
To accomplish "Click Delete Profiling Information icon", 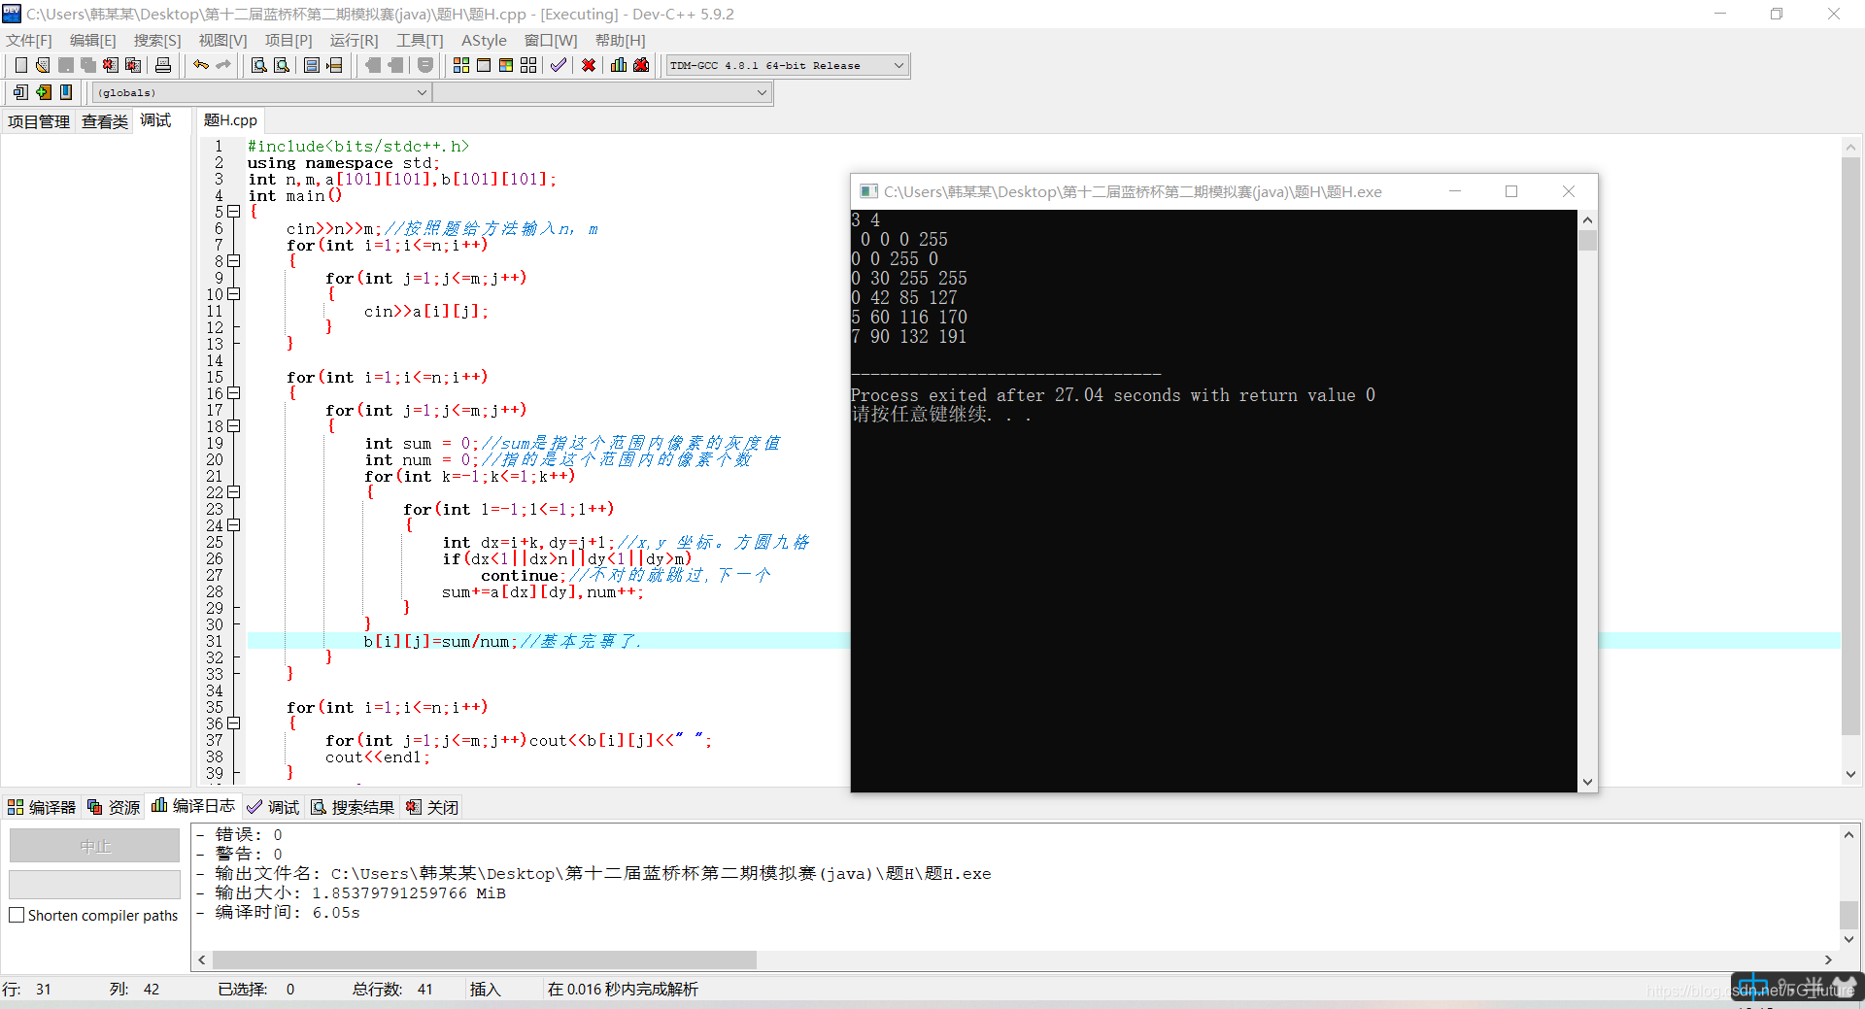I will pos(641,65).
